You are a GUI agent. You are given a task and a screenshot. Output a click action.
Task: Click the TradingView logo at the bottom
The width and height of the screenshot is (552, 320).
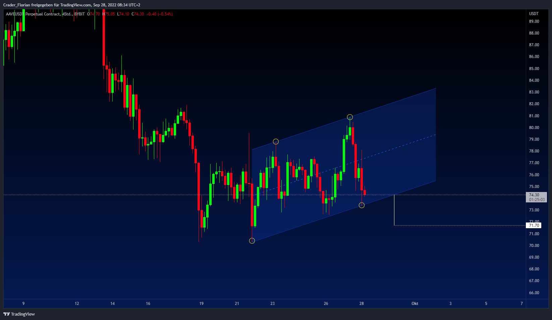click(19, 314)
